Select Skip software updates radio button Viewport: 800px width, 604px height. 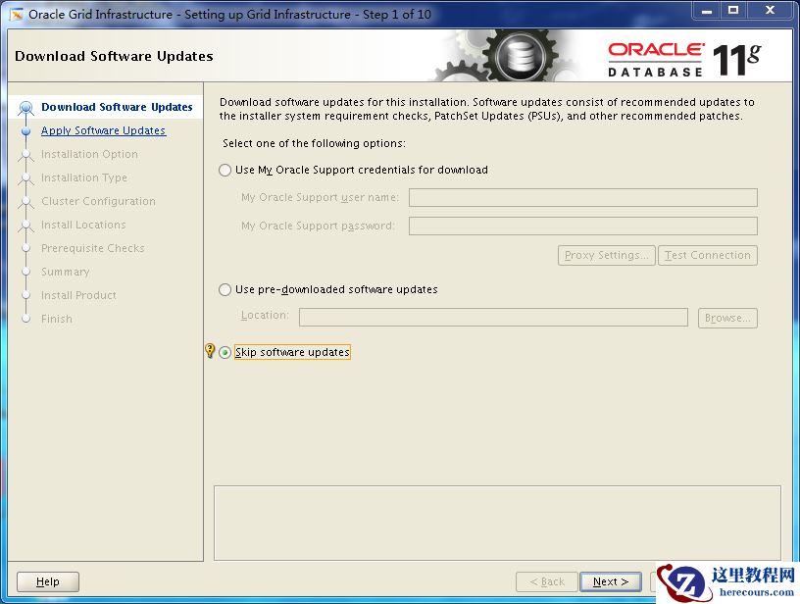point(225,353)
